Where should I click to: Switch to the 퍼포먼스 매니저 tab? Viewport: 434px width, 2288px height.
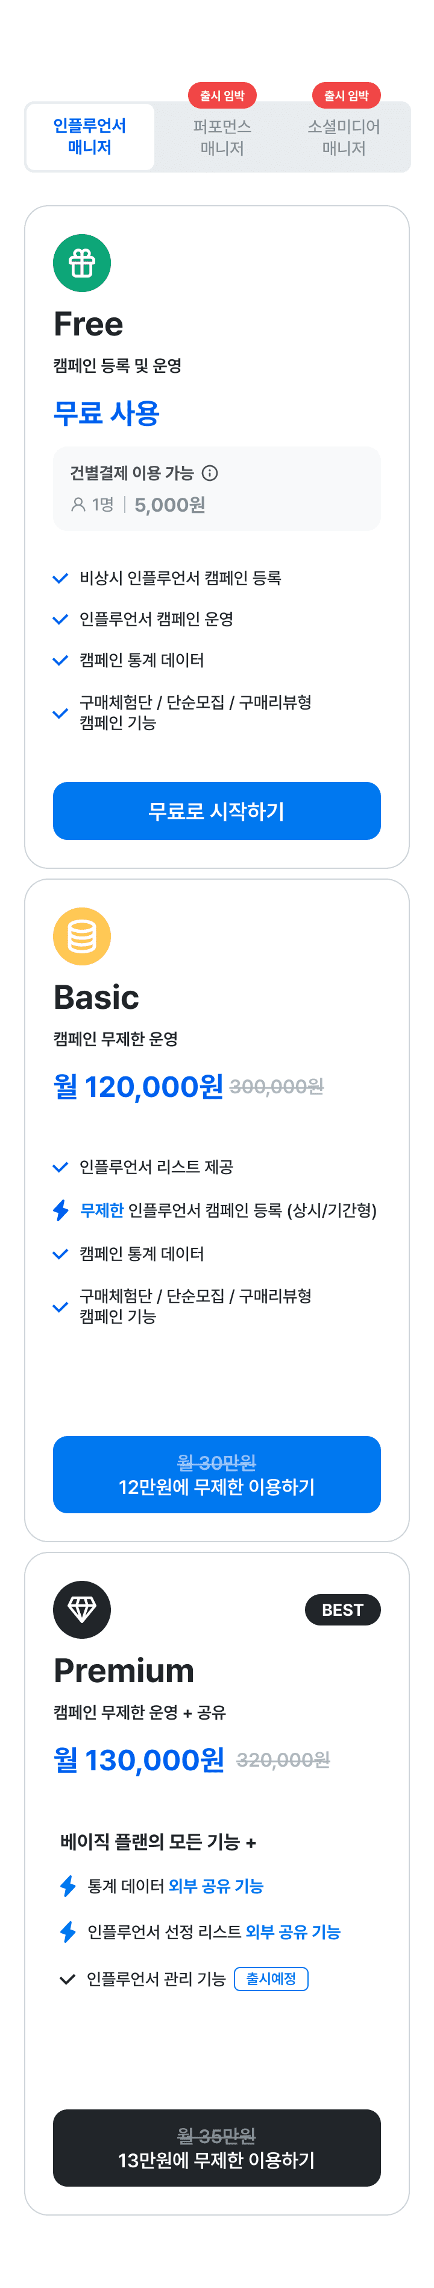coord(222,137)
